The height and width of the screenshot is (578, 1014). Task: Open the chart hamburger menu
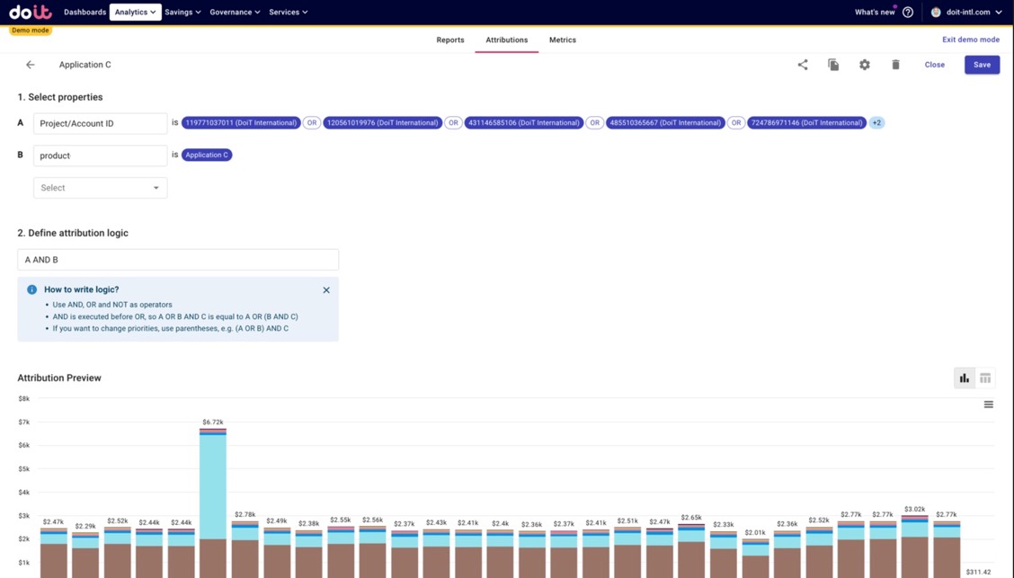988,405
